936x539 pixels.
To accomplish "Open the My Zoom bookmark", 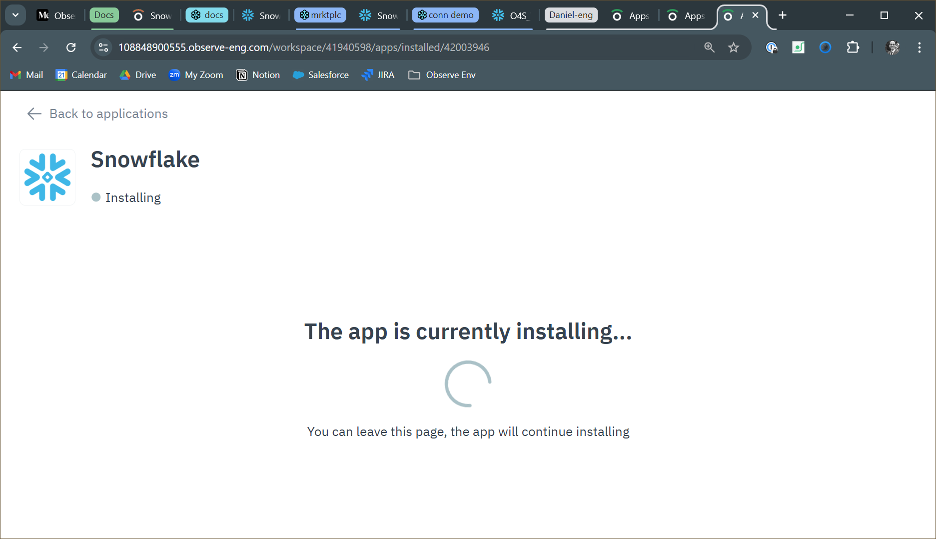I will click(x=196, y=75).
